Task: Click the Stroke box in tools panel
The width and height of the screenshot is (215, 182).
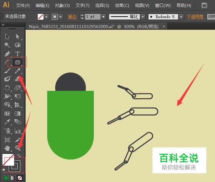Action: (17, 169)
